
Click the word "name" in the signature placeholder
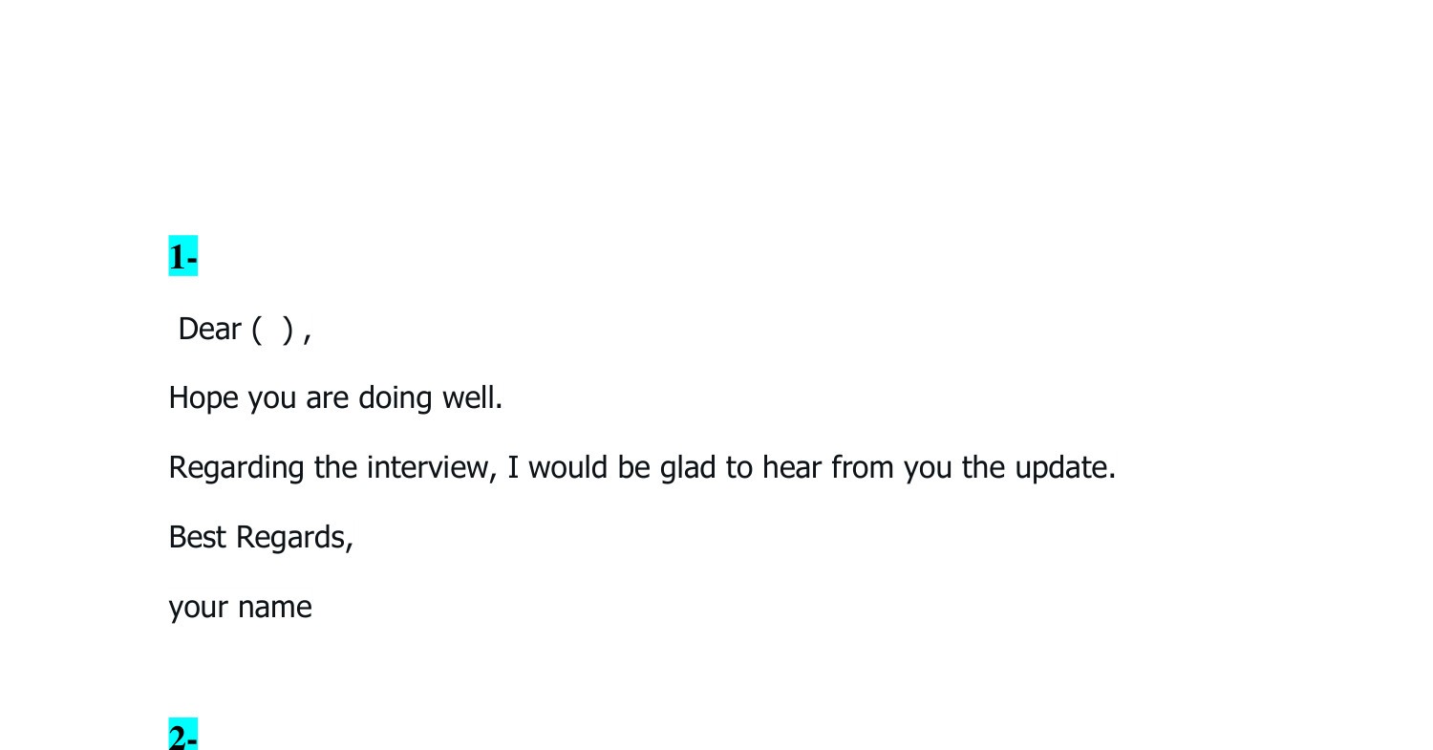[x=275, y=608]
